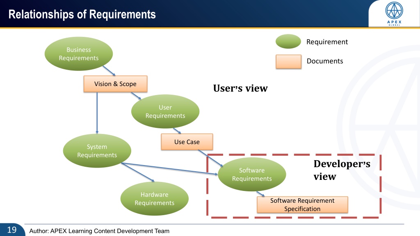Click the 'Requirement' legend label
The width and height of the screenshot is (420, 236).
click(x=327, y=42)
